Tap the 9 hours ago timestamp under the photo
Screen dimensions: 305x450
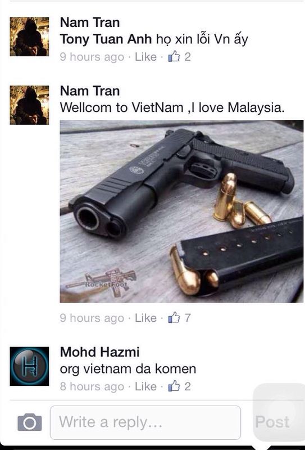tap(92, 318)
